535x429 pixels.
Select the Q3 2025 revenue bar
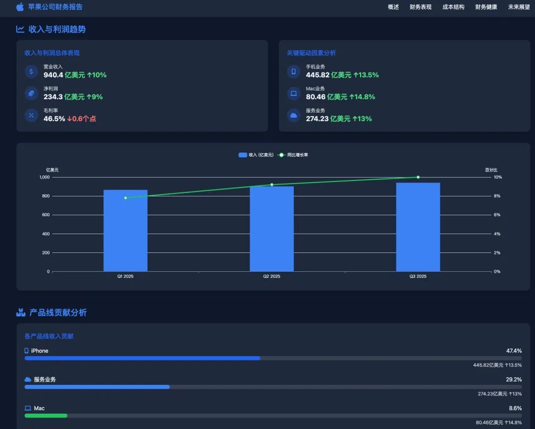pos(418,227)
